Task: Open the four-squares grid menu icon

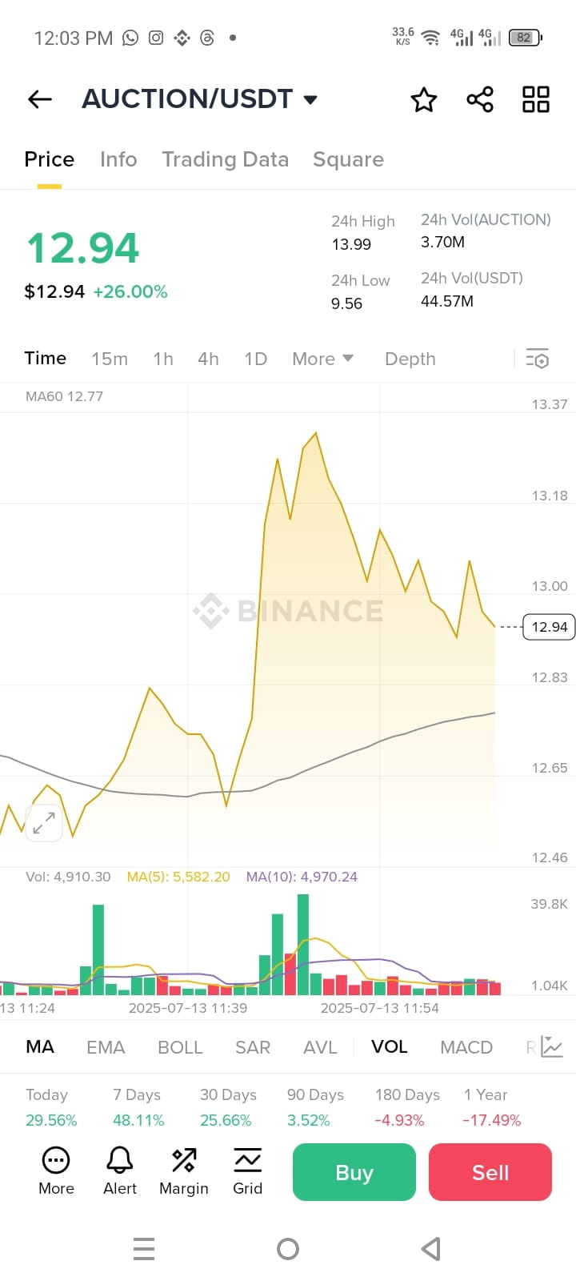Action: click(x=536, y=99)
